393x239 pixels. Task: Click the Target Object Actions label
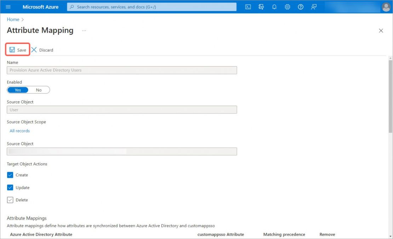click(27, 164)
